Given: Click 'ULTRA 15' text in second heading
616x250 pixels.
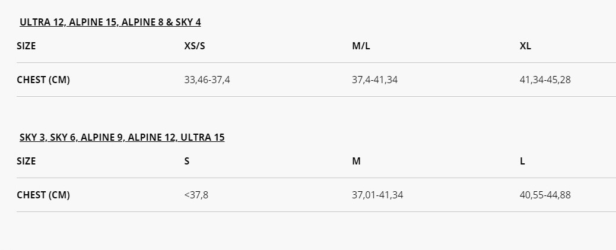Looking at the screenshot, I should [x=203, y=138].
